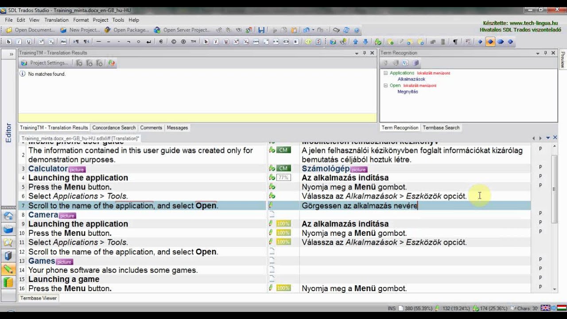This screenshot has width=567, height=319.
Task: Click the blue down arrow icon
Action: (365, 42)
